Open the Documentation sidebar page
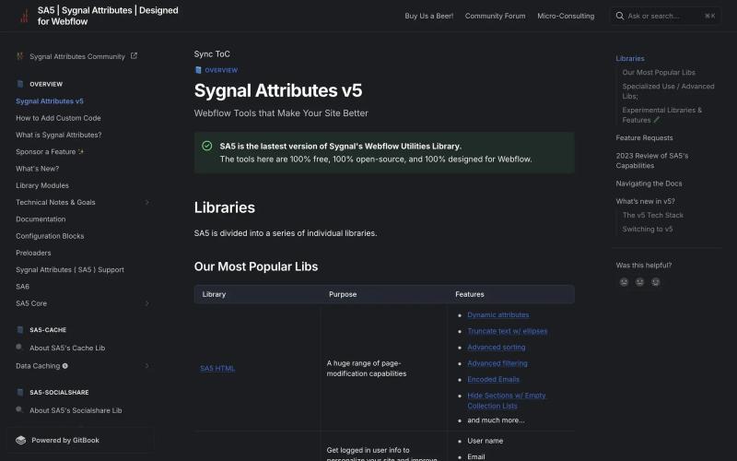Viewport: 737px width, 461px height. click(41, 219)
